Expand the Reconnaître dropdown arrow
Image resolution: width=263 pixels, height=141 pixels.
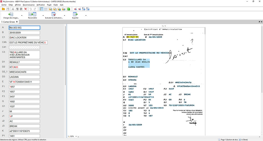pos(43,16)
